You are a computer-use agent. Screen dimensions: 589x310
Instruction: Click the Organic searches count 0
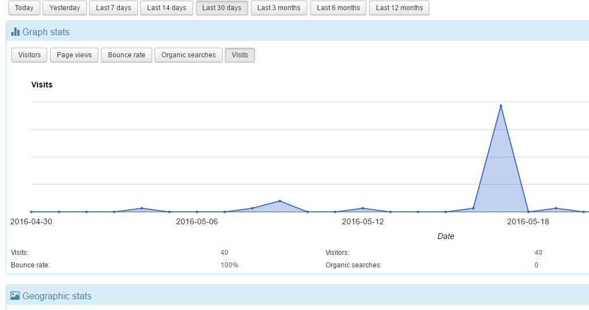536,265
